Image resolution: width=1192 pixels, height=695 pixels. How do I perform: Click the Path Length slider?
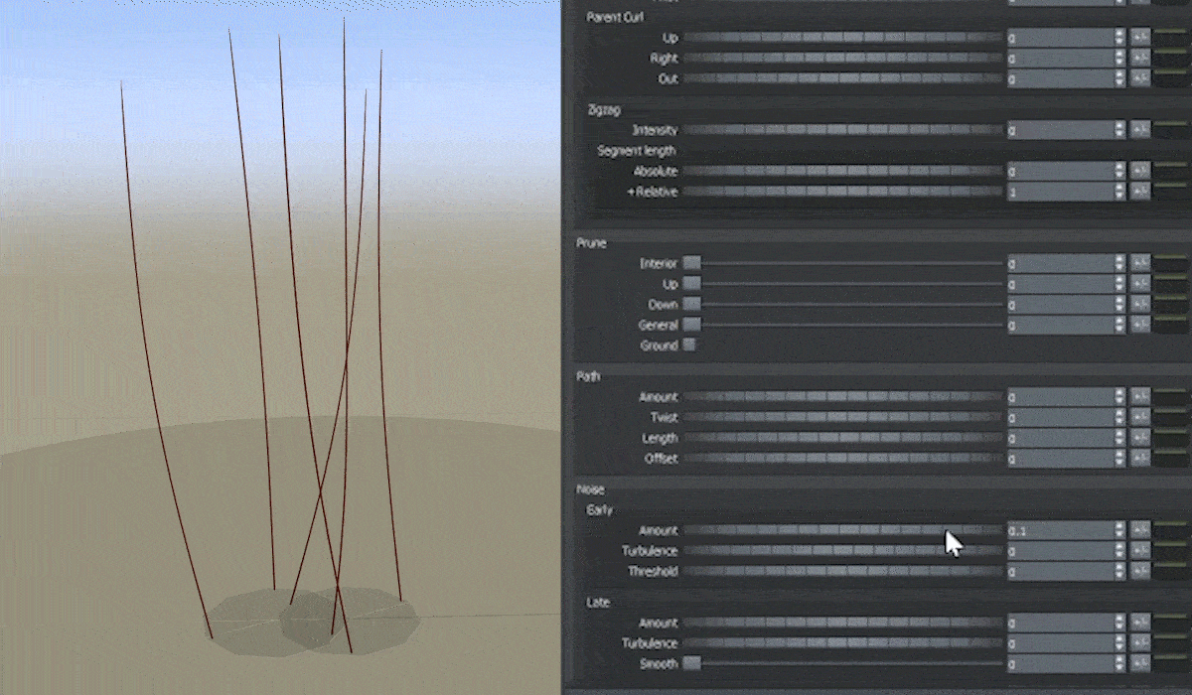(x=843, y=438)
